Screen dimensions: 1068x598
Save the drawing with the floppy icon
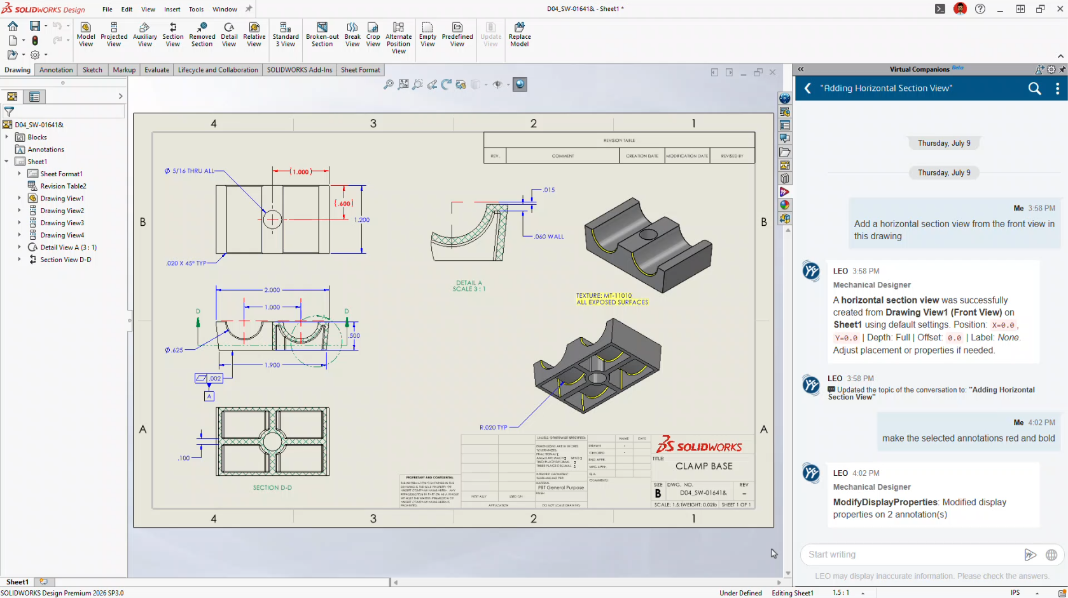tap(35, 26)
